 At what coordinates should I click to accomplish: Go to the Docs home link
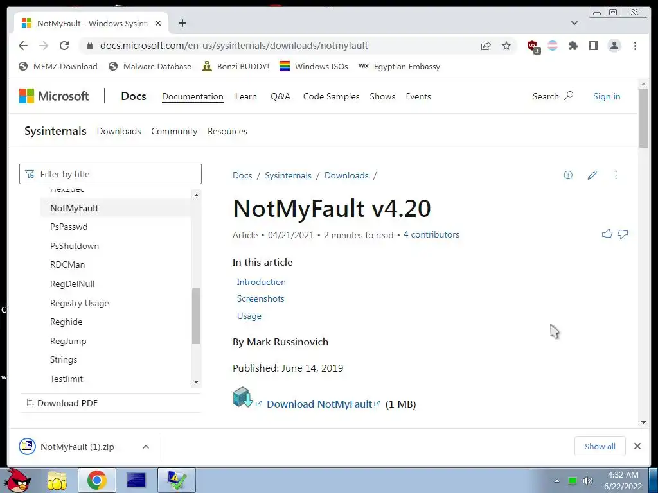pos(134,96)
